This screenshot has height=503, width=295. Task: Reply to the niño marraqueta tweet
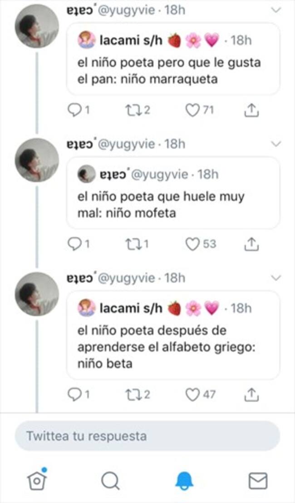click(x=74, y=110)
